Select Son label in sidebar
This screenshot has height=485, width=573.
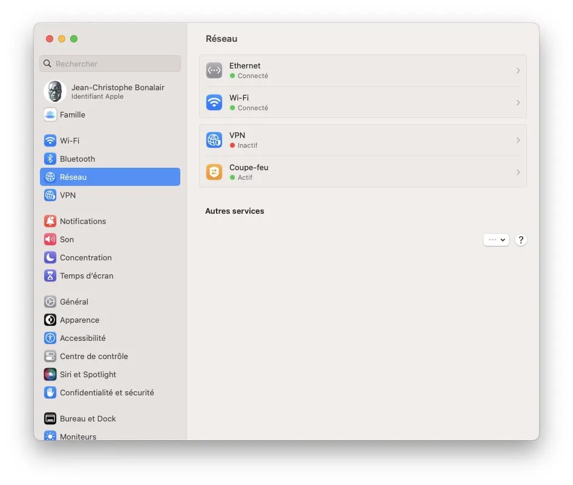click(x=67, y=239)
